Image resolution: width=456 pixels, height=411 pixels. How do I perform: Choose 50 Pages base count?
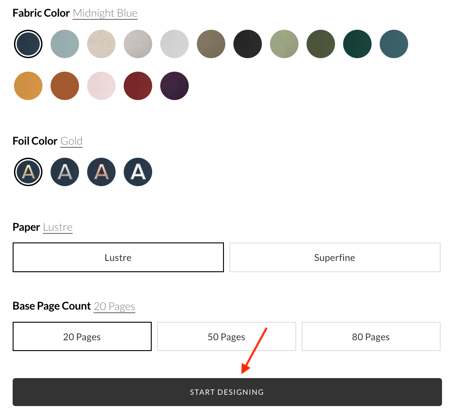click(227, 337)
